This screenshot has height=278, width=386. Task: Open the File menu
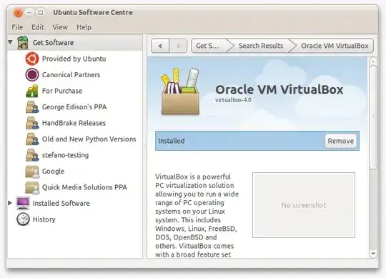click(x=17, y=27)
